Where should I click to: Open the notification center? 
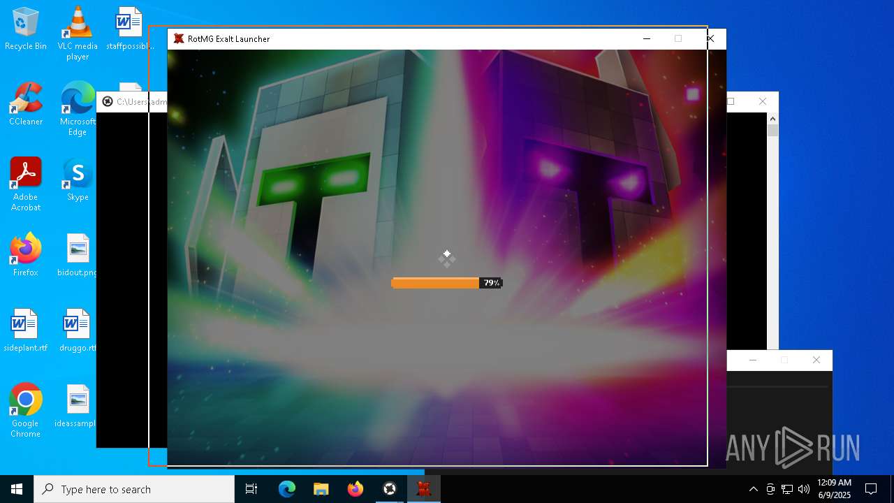coord(871,489)
